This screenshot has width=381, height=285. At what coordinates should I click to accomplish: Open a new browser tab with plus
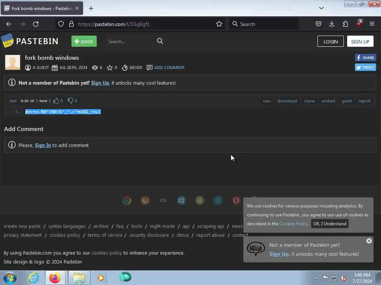tap(91, 8)
